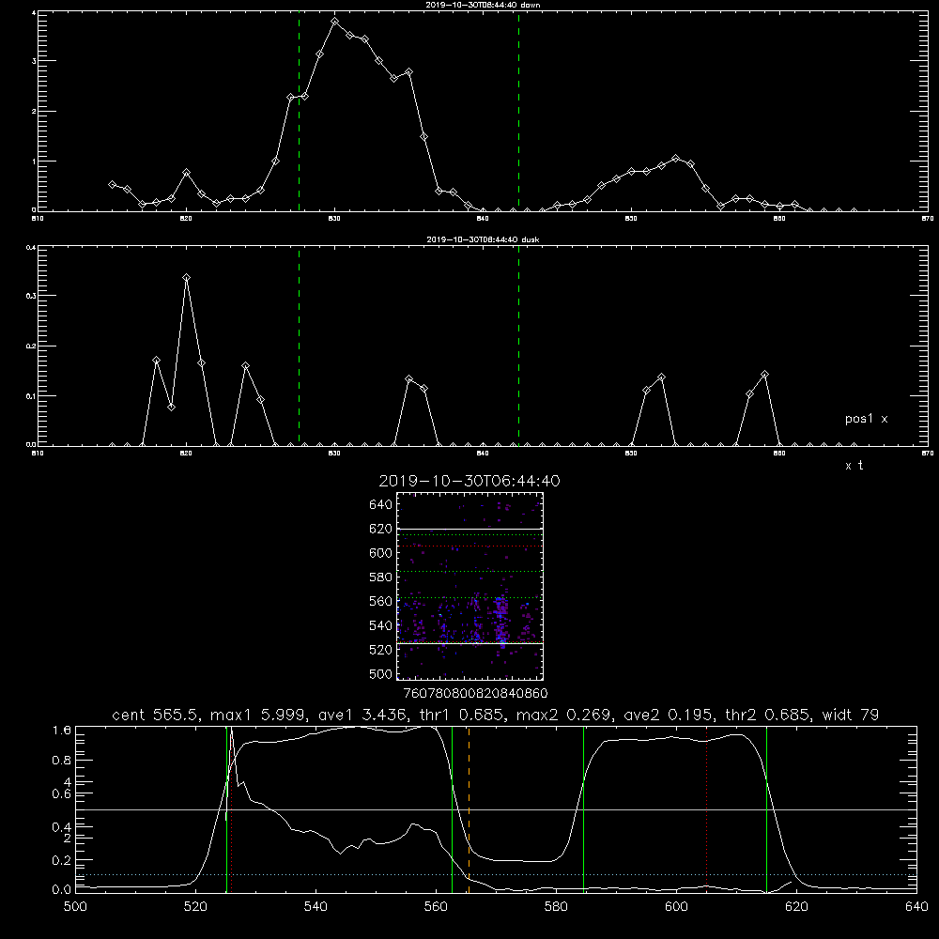Click the blue dotted horizontal threshold line
This screenshot has height=939, width=939.
click(496, 875)
